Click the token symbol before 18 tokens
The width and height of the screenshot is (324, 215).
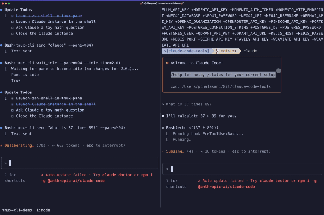[201, 151]
